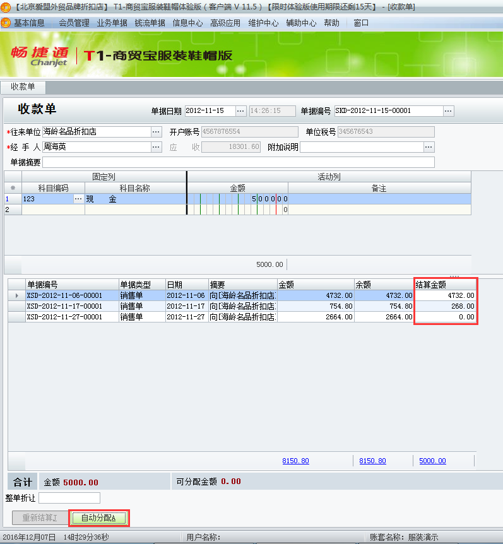
Task: Open date picker beside 单据日期 field
Action: point(240,111)
